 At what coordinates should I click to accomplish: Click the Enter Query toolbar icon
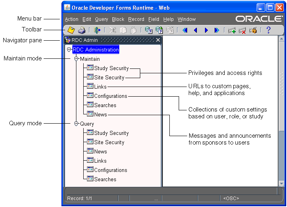pyautogui.click(x=149, y=30)
